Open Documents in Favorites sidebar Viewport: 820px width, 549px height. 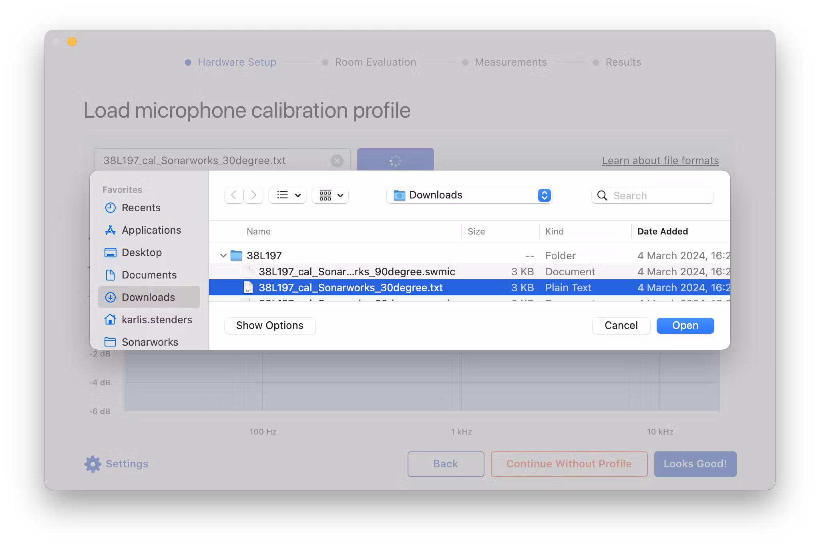point(149,275)
